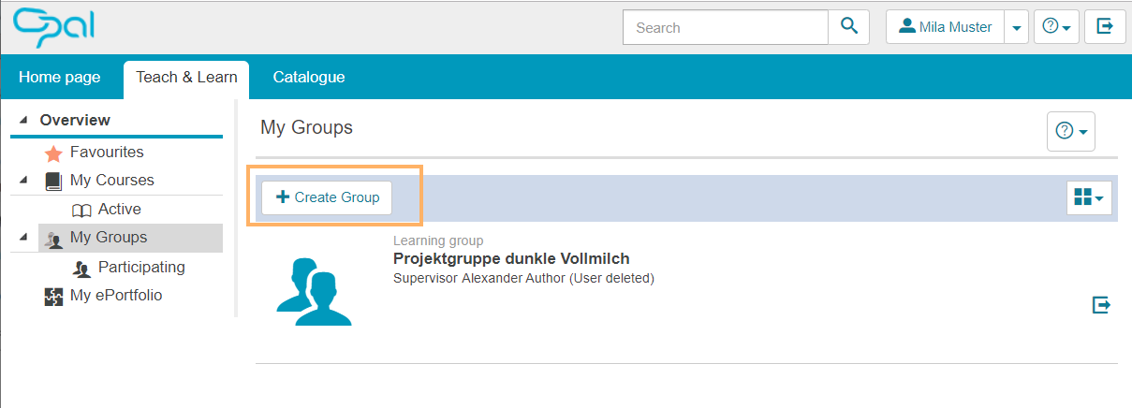Select the Teach & Learn tab
The height and width of the screenshot is (408, 1132).
[186, 78]
